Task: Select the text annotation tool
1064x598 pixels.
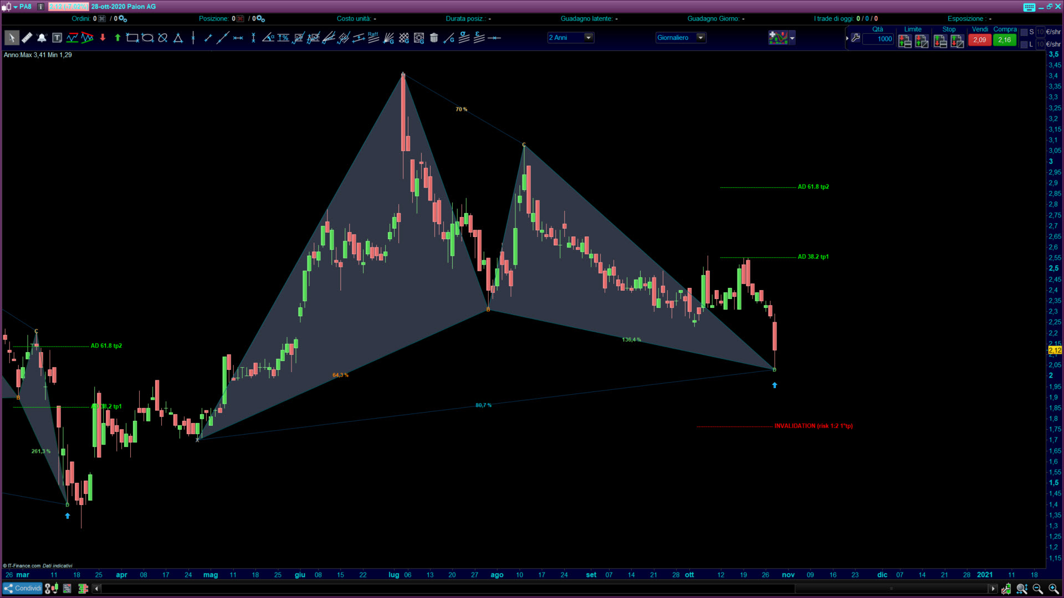Action: [x=57, y=38]
